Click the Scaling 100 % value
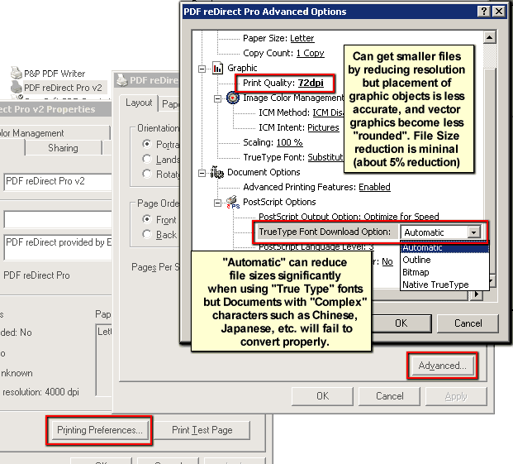513x464 pixels. pos(290,142)
